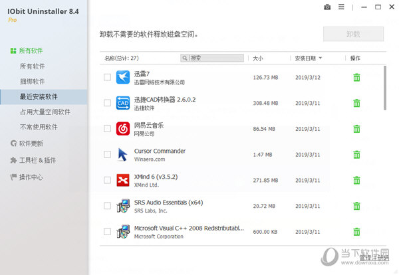
Task: Select the 网易云音乐 checkbox
Action: 107,129
